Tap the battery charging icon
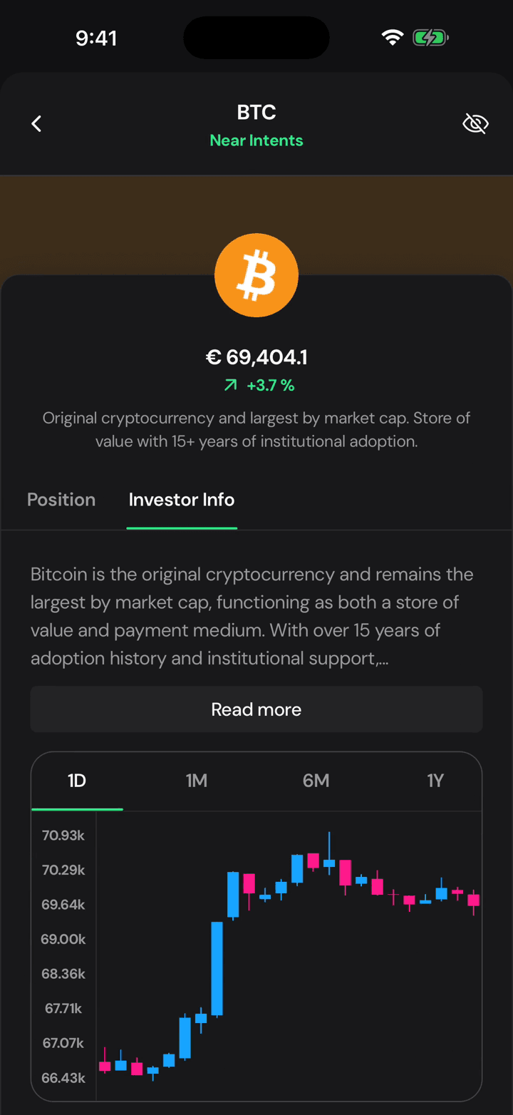 point(430,38)
